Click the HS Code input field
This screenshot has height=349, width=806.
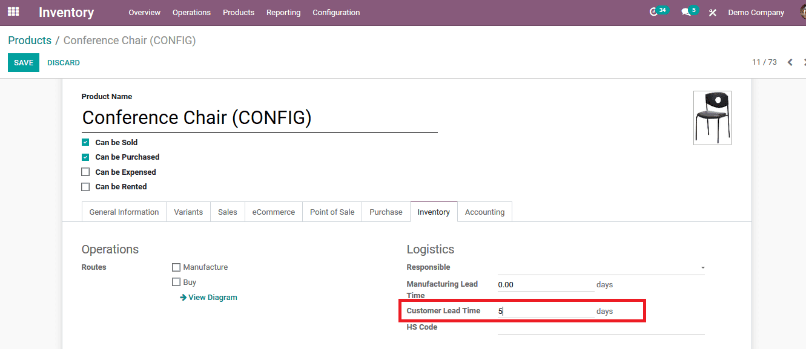[601, 327]
